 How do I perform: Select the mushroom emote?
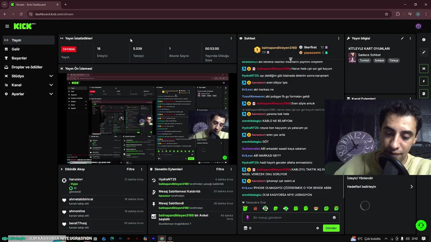point(316,208)
